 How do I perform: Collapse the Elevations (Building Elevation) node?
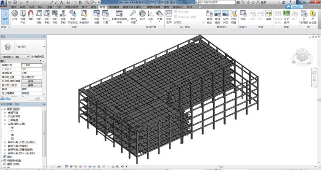coord(5,124)
